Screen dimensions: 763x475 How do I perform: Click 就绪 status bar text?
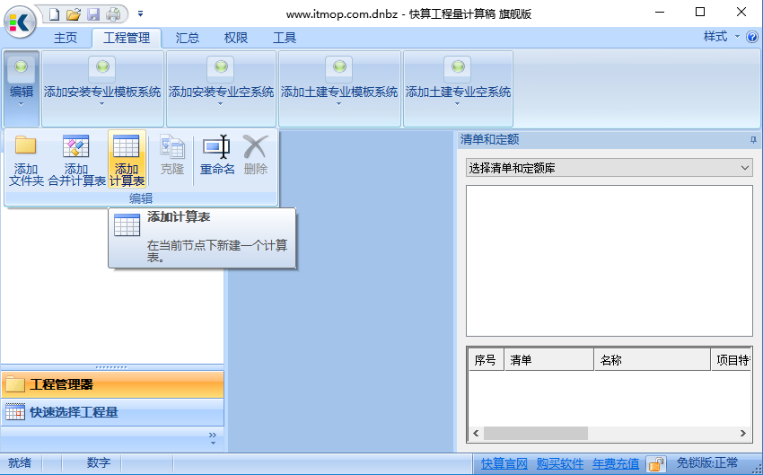(x=20, y=462)
